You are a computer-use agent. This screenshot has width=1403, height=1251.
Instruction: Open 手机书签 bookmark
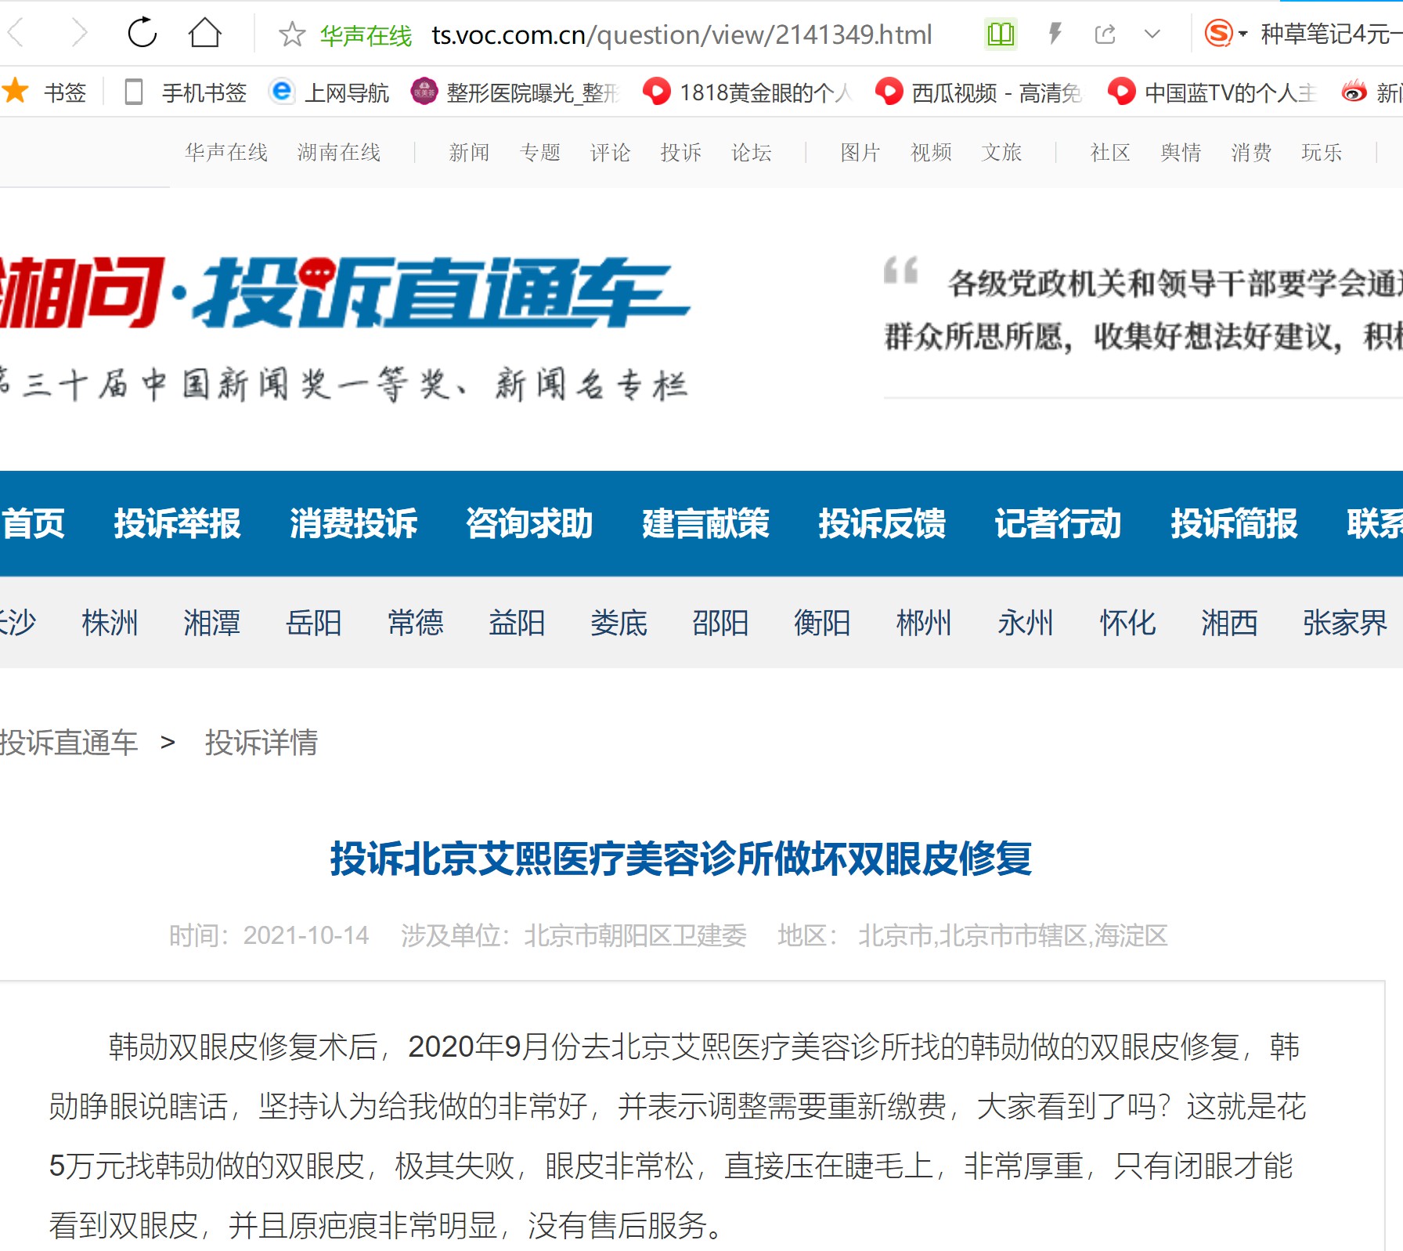(x=186, y=92)
